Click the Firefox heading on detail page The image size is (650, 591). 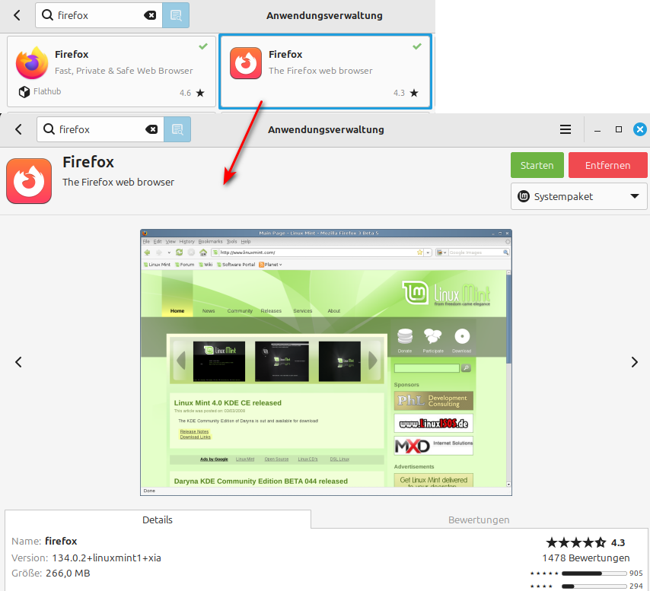click(88, 162)
